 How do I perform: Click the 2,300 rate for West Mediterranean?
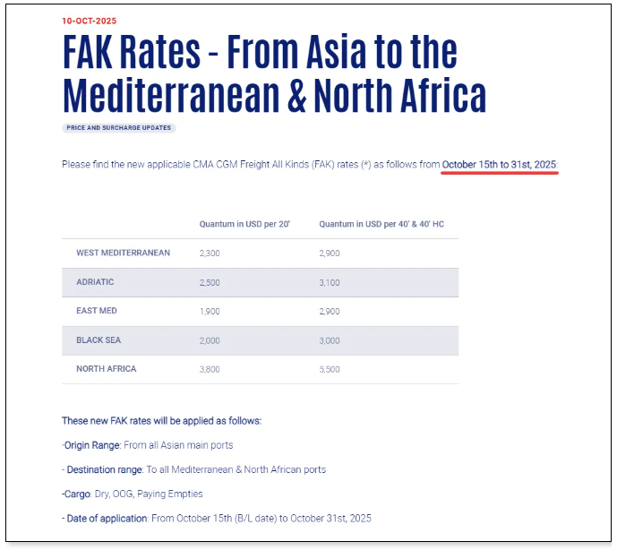click(210, 254)
